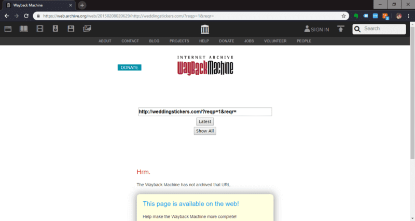
Task: Click the SIGN IN link
Action: click(x=317, y=29)
